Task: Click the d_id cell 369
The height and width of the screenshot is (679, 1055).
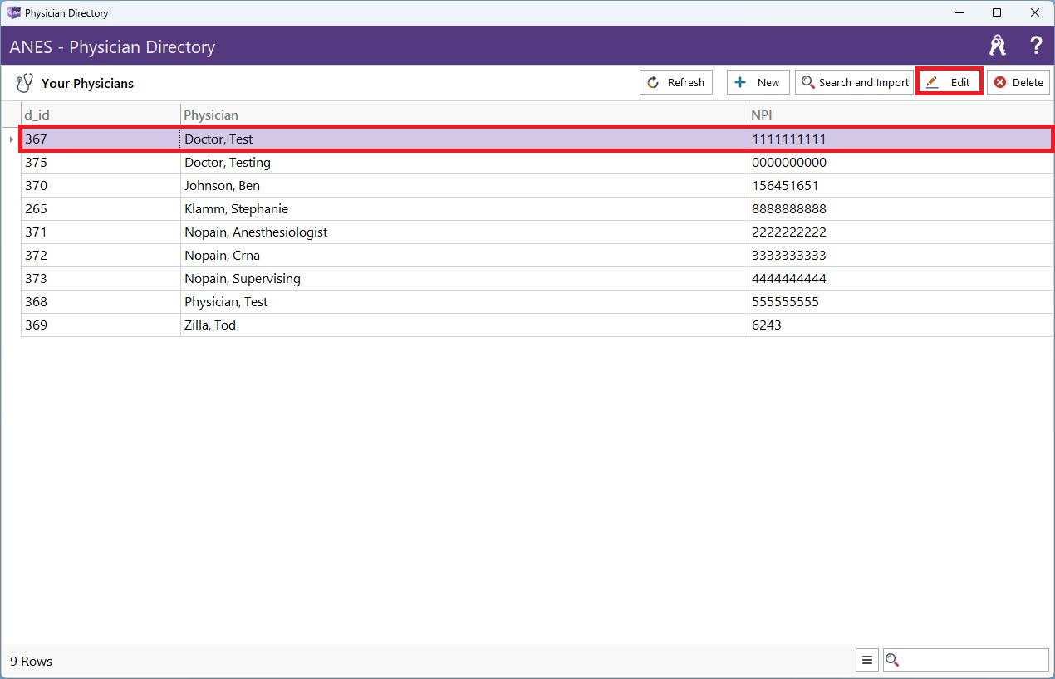Action: pos(101,325)
